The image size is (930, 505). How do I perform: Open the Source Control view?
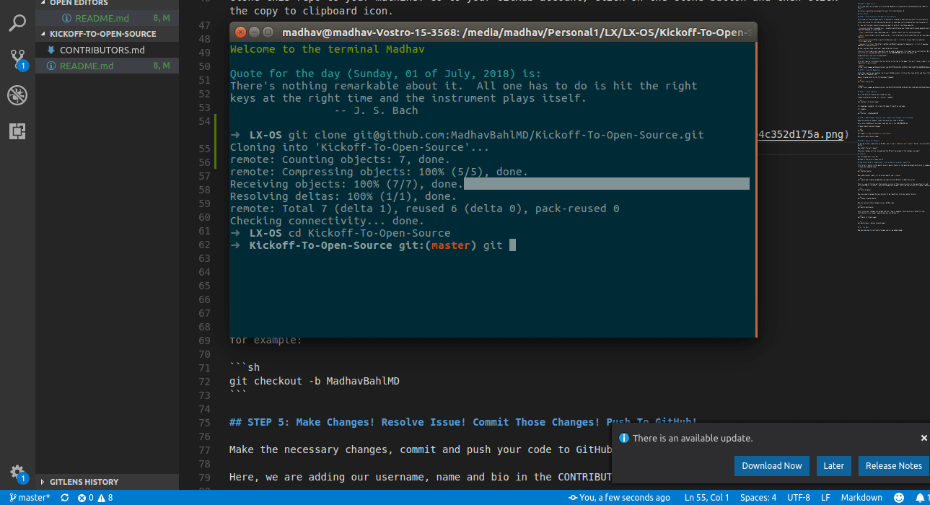(17, 59)
